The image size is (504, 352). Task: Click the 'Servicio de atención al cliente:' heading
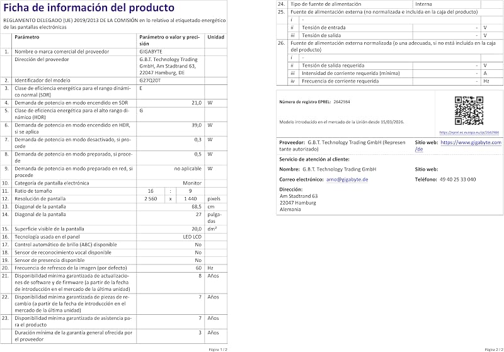coord(314,159)
